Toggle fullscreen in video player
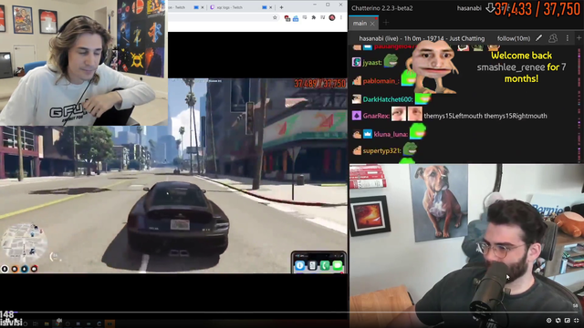The width and height of the screenshot is (584, 328). (577, 320)
